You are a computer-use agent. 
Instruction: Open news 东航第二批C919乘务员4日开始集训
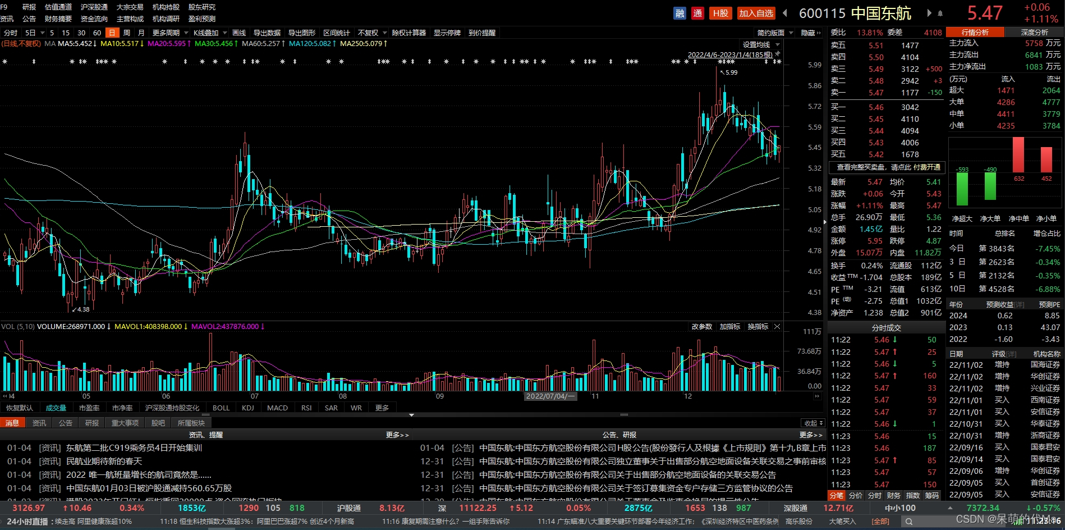point(134,447)
